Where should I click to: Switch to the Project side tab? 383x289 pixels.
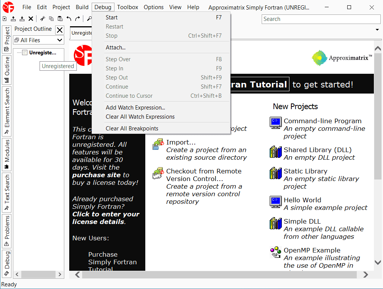coord(6,39)
